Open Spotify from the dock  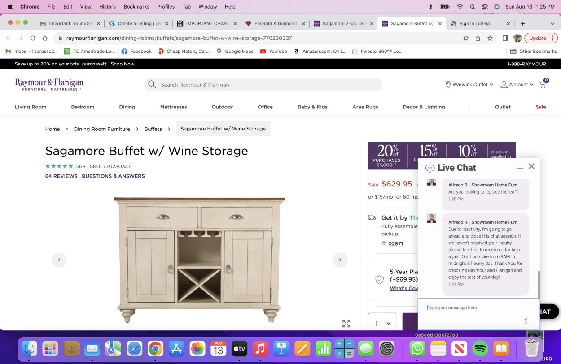[x=480, y=348]
